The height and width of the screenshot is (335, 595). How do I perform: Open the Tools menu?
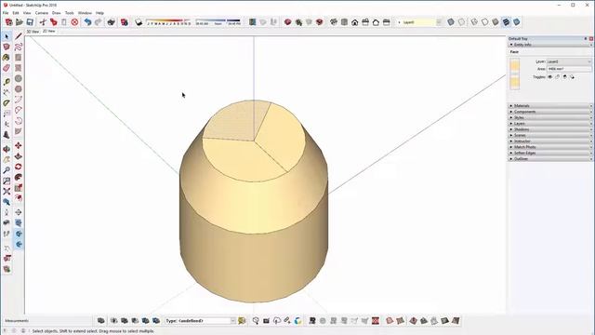pyautogui.click(x=70, y=13)
